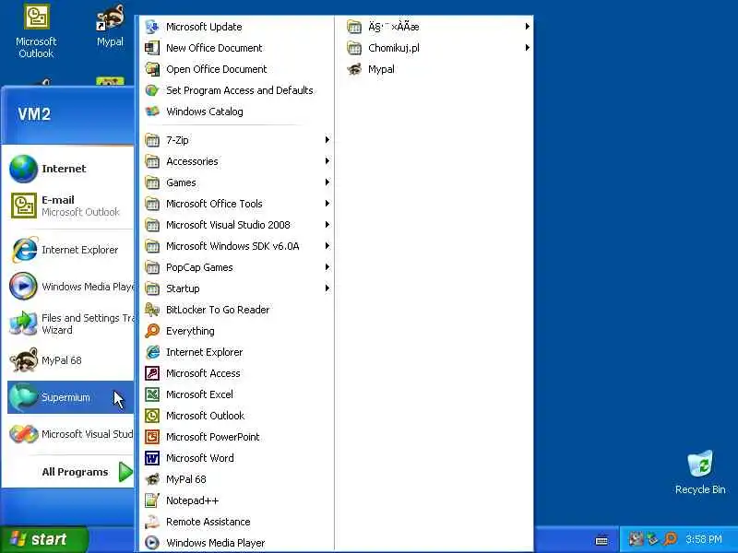Viewport: 738px width, 553px height.
Task: Click the start button on taskbar
Action: (43, 539)
